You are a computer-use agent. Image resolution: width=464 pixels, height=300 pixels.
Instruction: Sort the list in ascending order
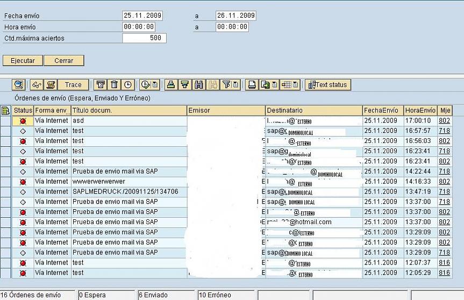(172, 85)
